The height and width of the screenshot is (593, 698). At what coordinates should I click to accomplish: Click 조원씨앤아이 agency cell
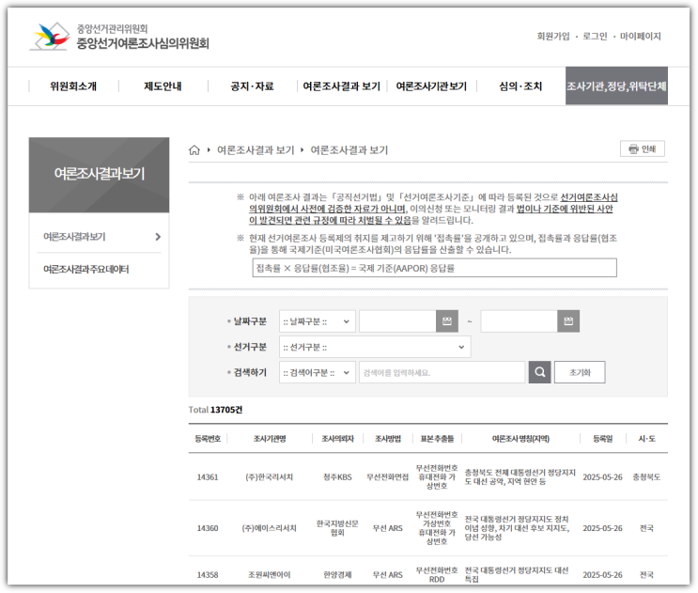[270, 575]
